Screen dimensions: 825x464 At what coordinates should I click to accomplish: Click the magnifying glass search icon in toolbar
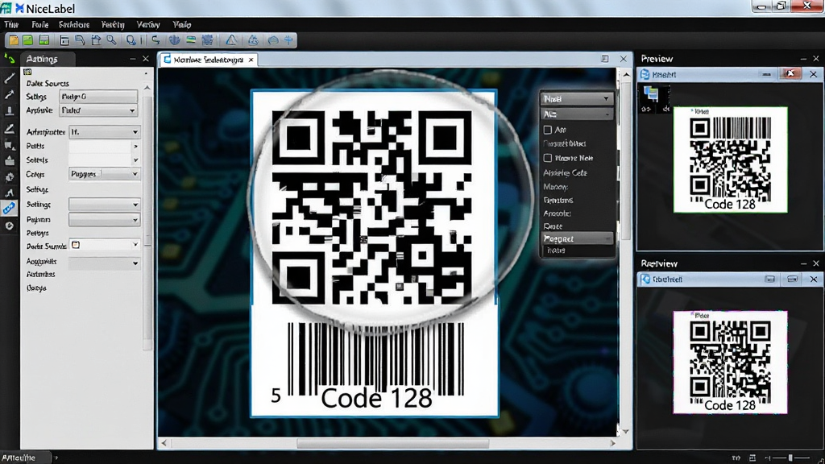pos(111,40)
